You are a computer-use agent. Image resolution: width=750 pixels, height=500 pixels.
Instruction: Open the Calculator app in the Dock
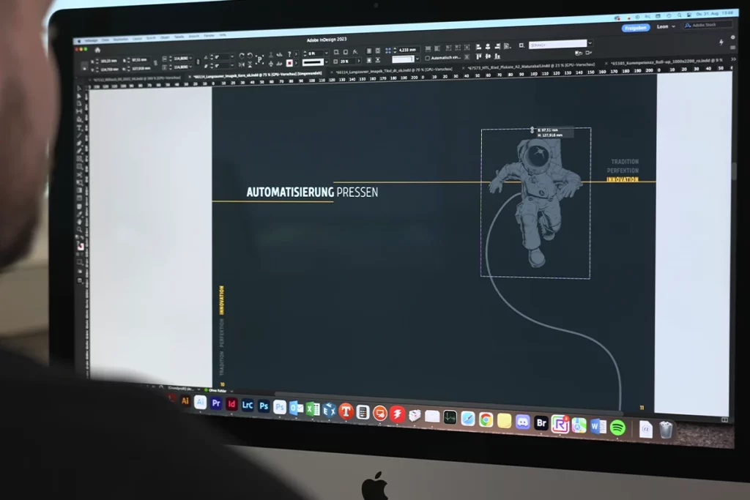363,412
